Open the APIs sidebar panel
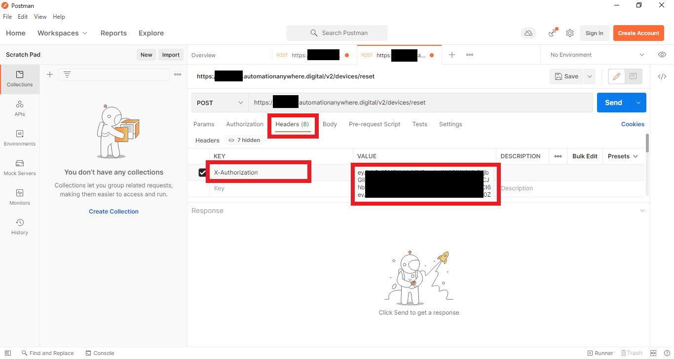Viewport: 674px width, 359px height. [x=20, y=108]
